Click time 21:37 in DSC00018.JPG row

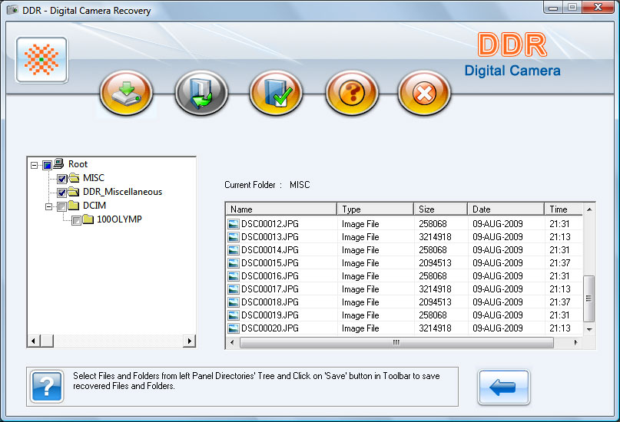[560, 302]
